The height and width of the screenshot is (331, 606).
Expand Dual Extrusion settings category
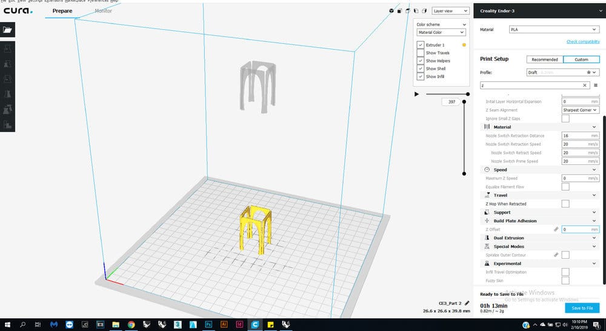click(x=539, y=238)
